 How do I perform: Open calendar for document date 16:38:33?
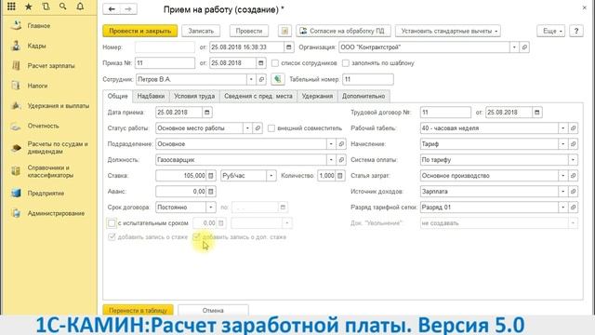pos(289,47)
